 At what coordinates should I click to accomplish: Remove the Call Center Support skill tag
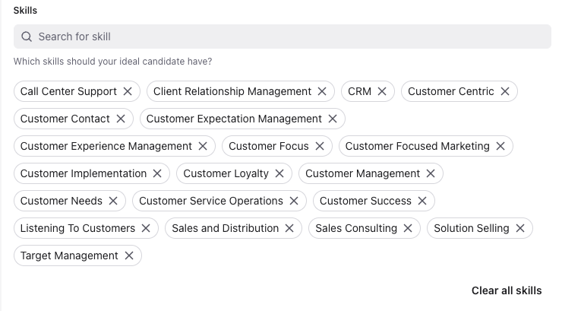click(128, 91)
